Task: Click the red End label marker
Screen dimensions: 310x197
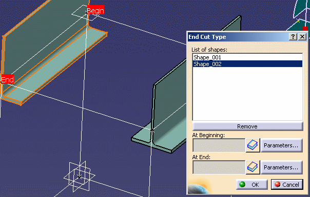Action: click(7, 79)
